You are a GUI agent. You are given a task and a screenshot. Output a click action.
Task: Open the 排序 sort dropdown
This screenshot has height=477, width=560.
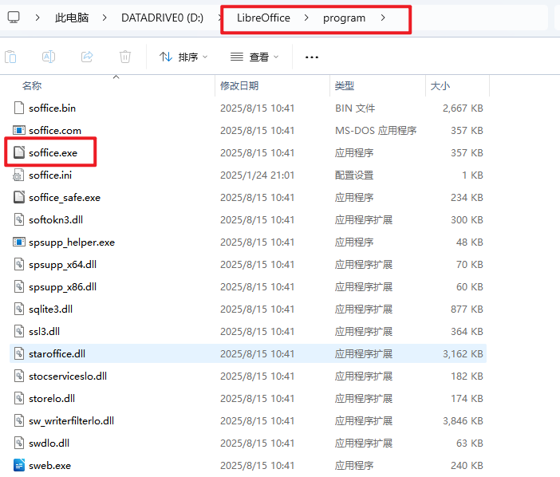pos(183,57)
